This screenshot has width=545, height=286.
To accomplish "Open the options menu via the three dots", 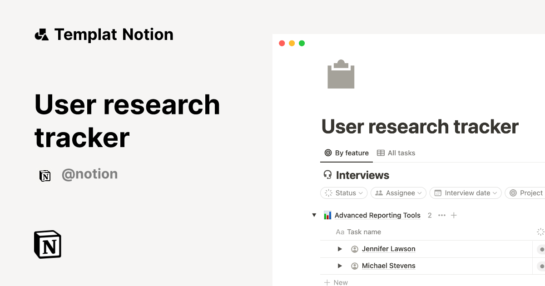I will tap(441, 215).
